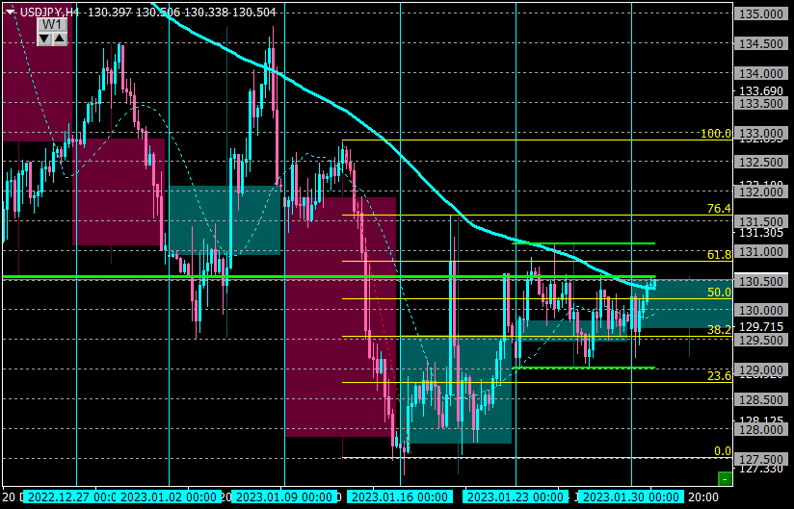Click the close value 130.504 in header
The height and width of the screenshot is (509, 794).
coord(255,13)
